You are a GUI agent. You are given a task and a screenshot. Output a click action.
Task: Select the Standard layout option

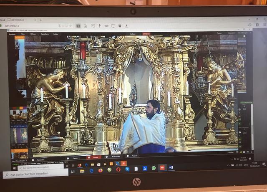coord(231,33)
